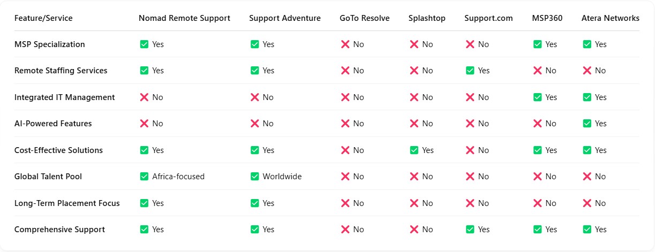Click the Atera Networks column header
This screenshot has height=252, width=655.
611,18
